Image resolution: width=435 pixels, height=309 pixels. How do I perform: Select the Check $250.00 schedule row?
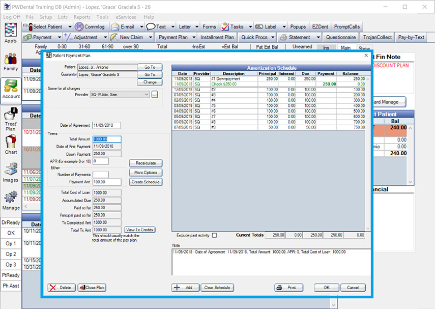point(269,84)
